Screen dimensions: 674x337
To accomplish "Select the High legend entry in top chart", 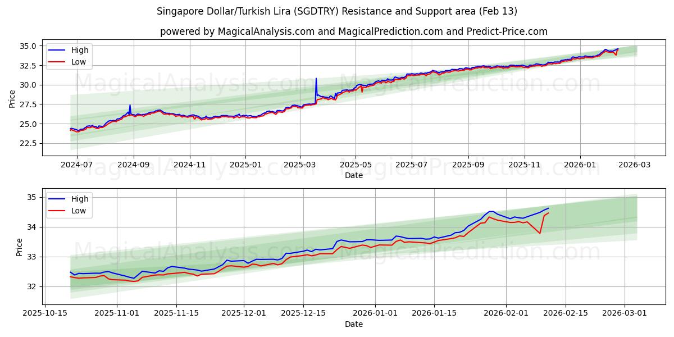I will pyautogui.click(x=80, y=50).
